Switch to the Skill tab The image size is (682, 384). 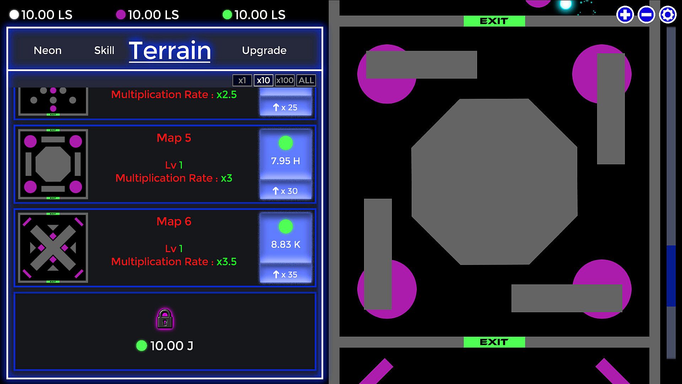[104, 50]
